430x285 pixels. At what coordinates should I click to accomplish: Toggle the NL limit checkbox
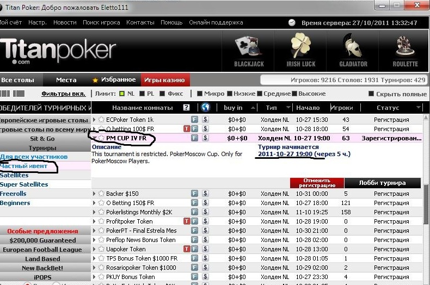pos(122,94)
